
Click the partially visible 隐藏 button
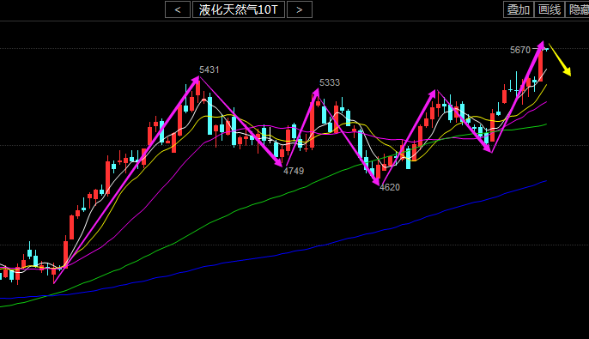click(577, 9)
